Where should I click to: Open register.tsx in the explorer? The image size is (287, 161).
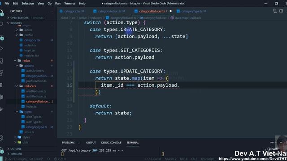point(31,55)
